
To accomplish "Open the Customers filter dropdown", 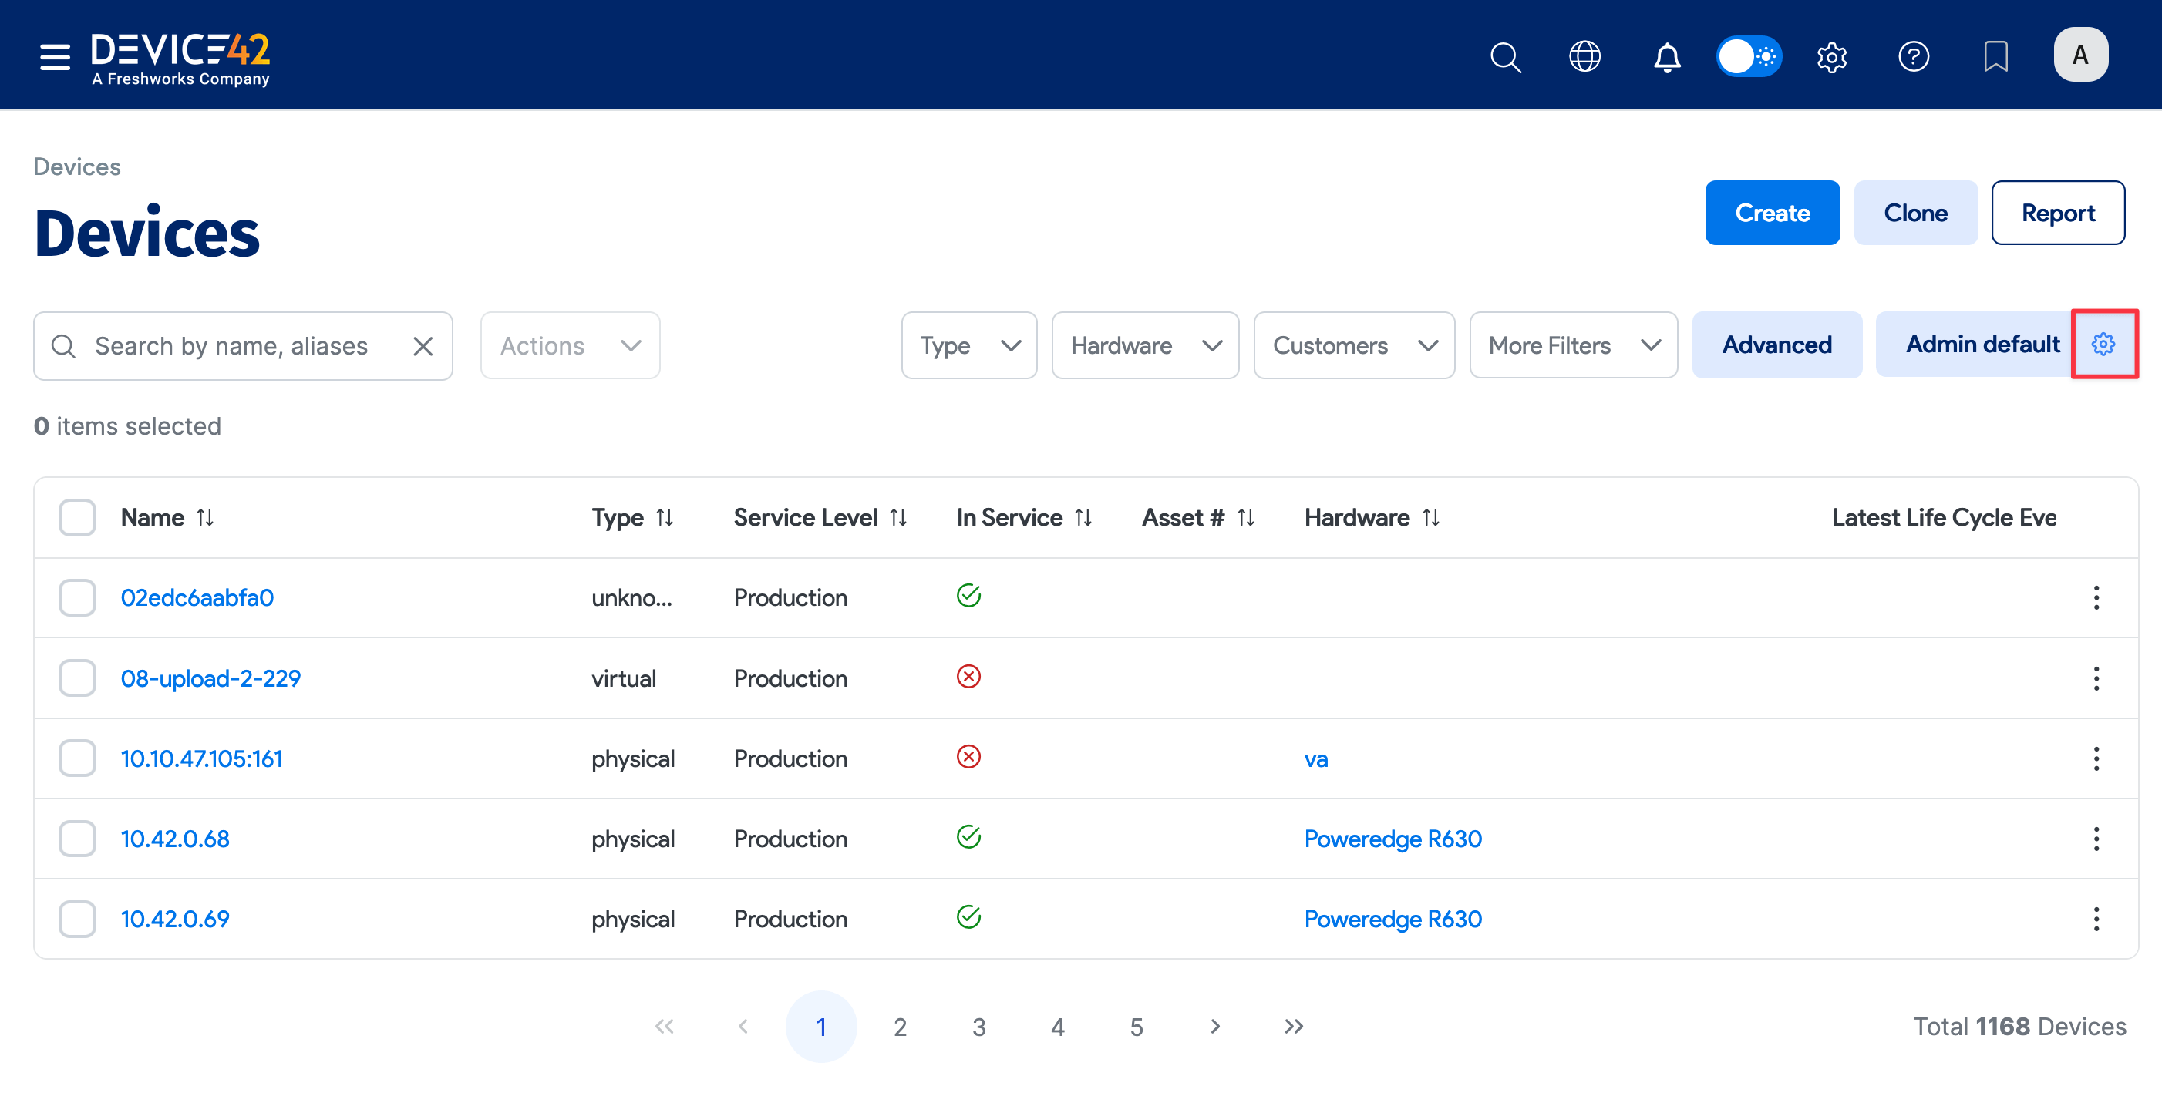I will point(1353,345).
